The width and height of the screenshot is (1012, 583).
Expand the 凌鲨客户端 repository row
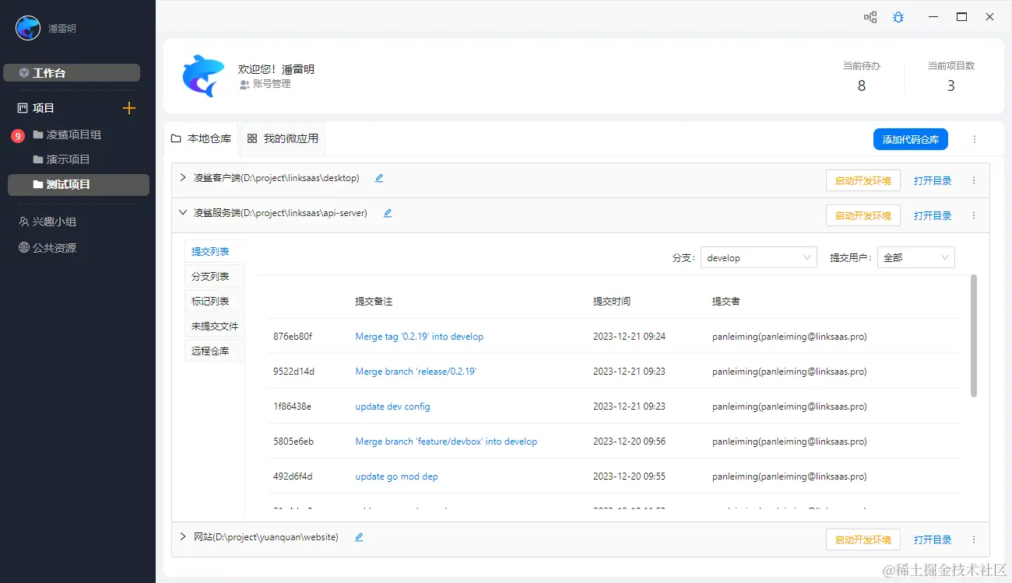tap(183, 177)
